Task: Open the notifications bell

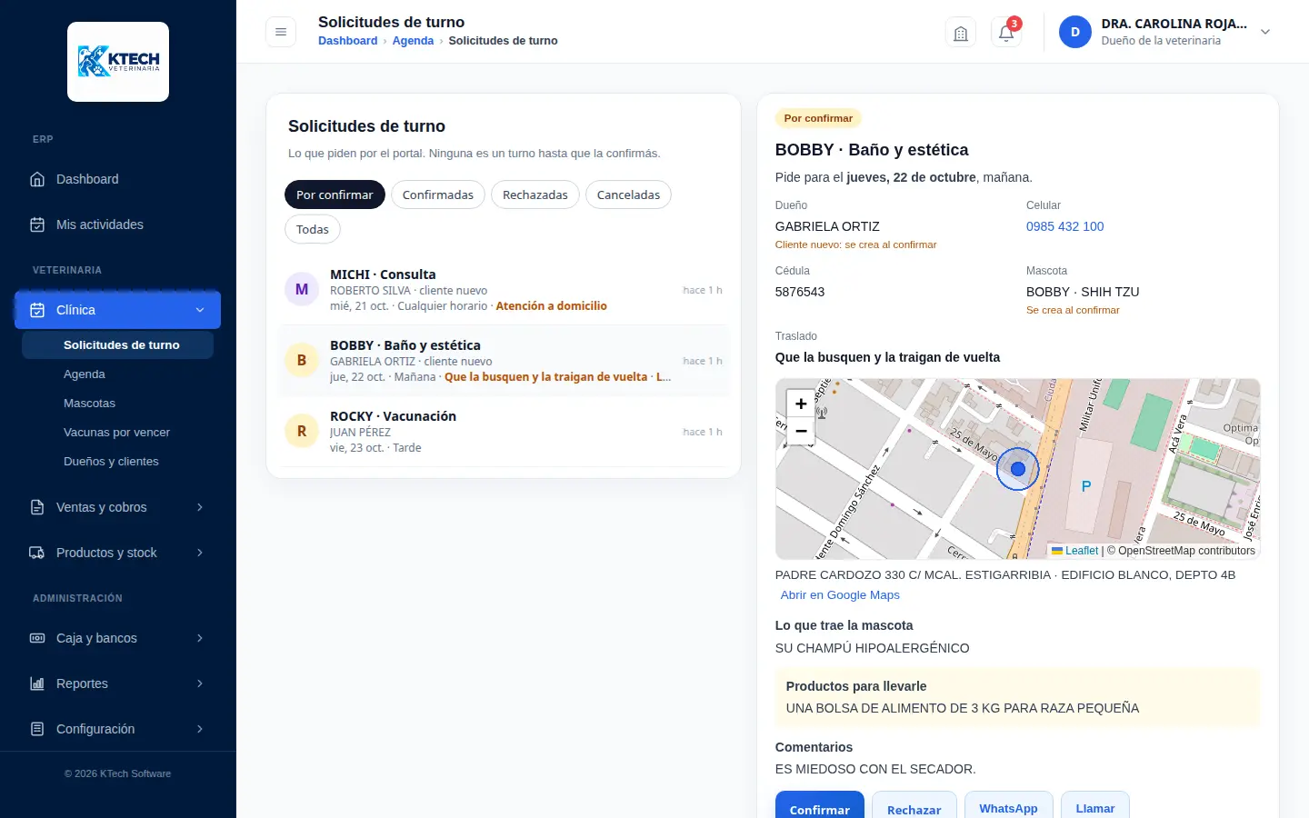Action: point(1006,33)
